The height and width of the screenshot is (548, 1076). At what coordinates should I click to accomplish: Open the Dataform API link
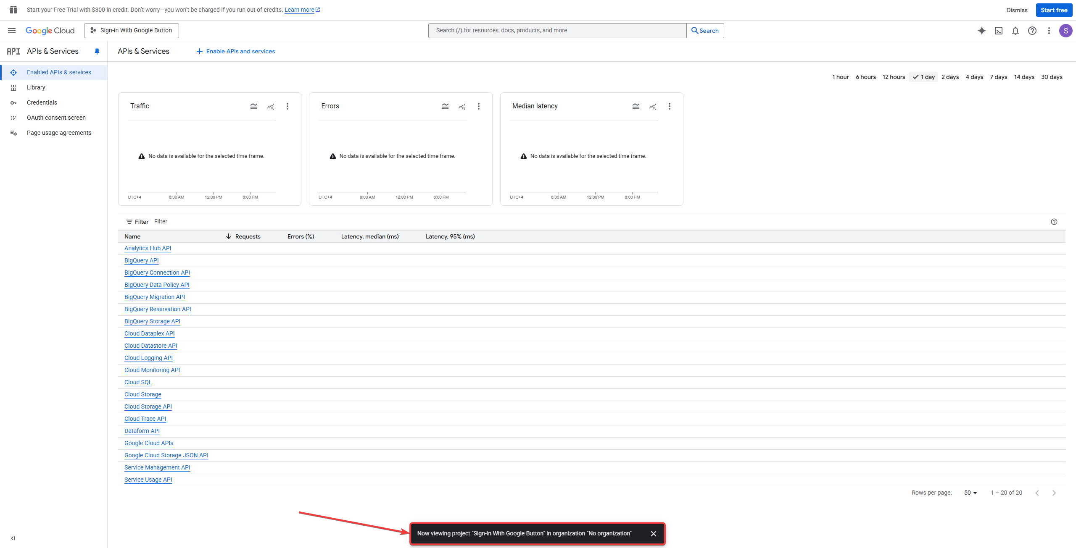point(142,431)
